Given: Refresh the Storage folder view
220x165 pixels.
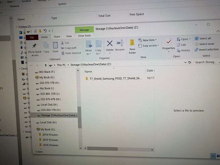Looking at the screenshot, I should [x=190, y=62].
